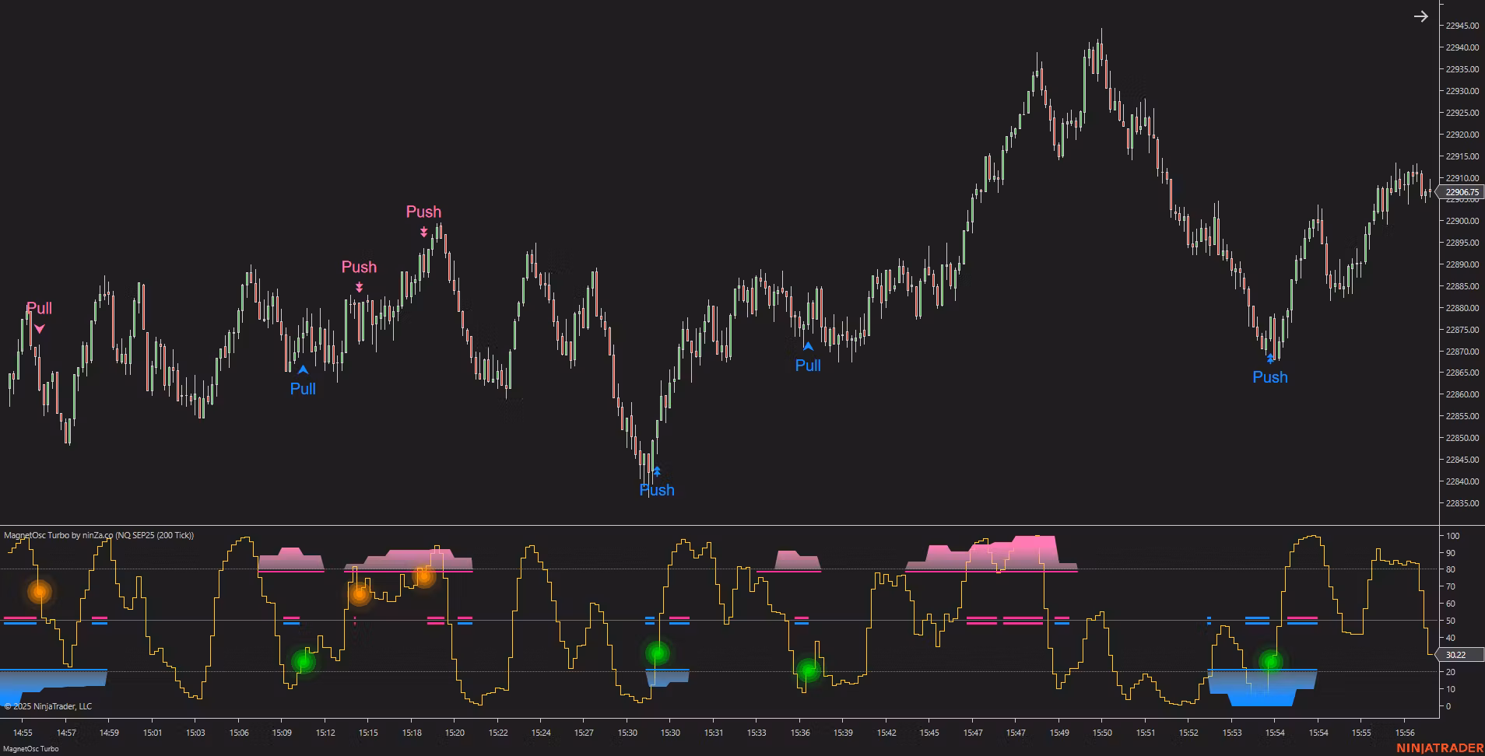Click the orange oscillator dot near 14:55
The height and width of the screenshot is (756, 1485).
[x=39, y=592]
